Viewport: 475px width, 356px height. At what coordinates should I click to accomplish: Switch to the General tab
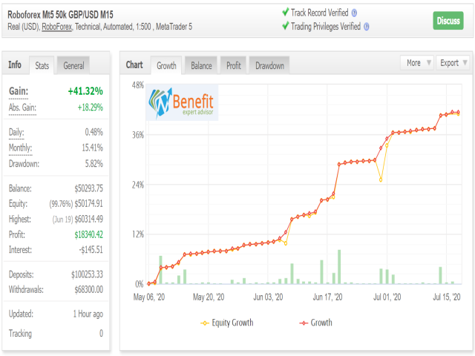point(73,65)
